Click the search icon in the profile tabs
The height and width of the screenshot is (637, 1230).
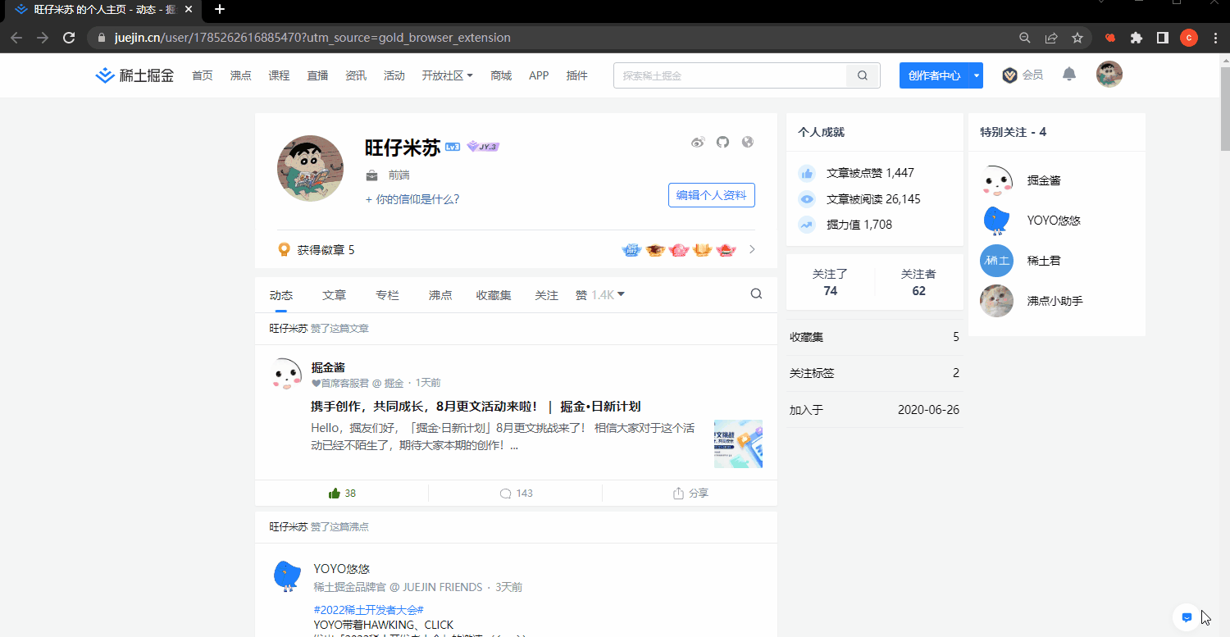pos(756,294)
